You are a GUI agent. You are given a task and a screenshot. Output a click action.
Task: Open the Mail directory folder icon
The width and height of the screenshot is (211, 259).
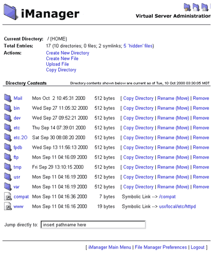coord(8,98)
